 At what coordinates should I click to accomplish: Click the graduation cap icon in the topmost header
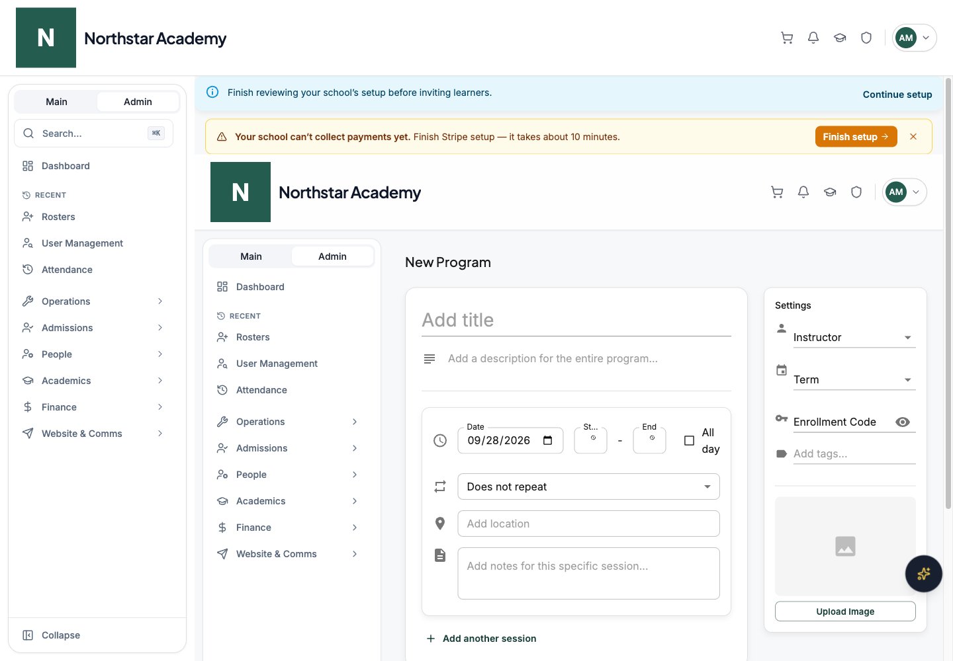point(840,38)
